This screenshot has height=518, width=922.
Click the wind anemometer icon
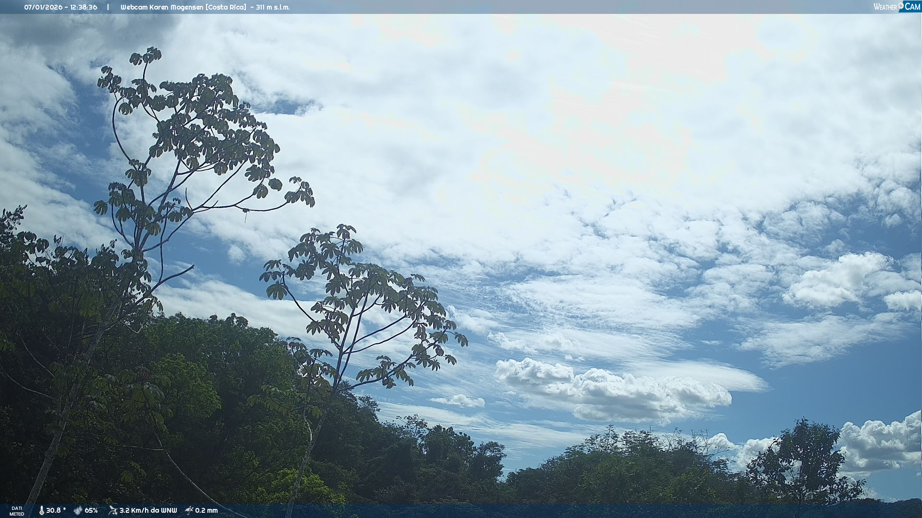coord(113,510)
